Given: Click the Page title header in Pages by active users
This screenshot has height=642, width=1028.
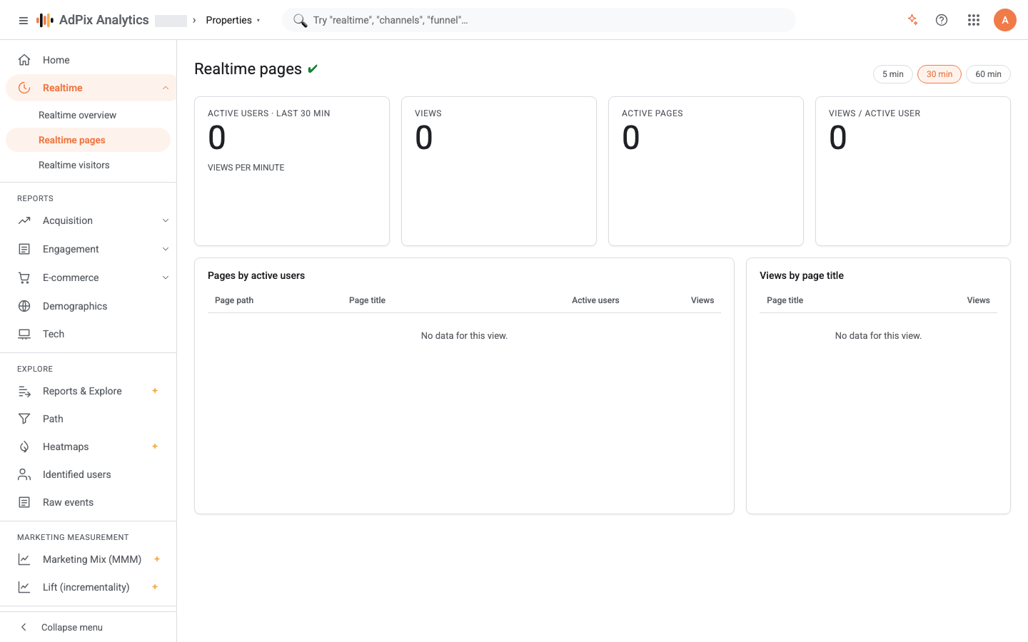Looking at the screenshot, I should pyautogui.click(x=367, y=300).
